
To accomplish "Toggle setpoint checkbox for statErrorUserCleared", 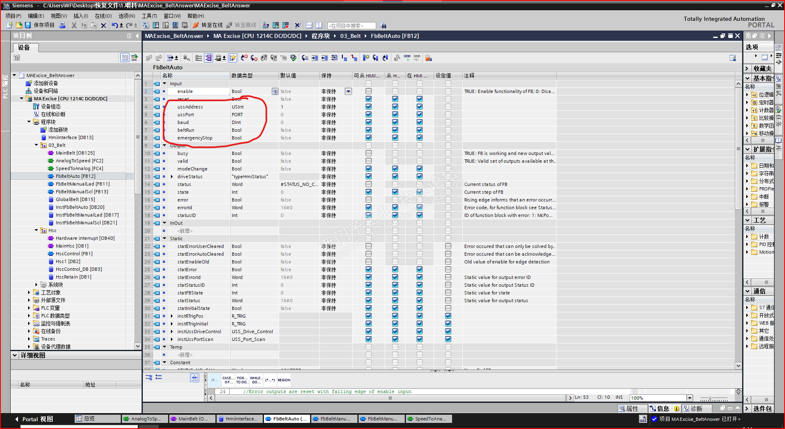I will coord(448,246).
